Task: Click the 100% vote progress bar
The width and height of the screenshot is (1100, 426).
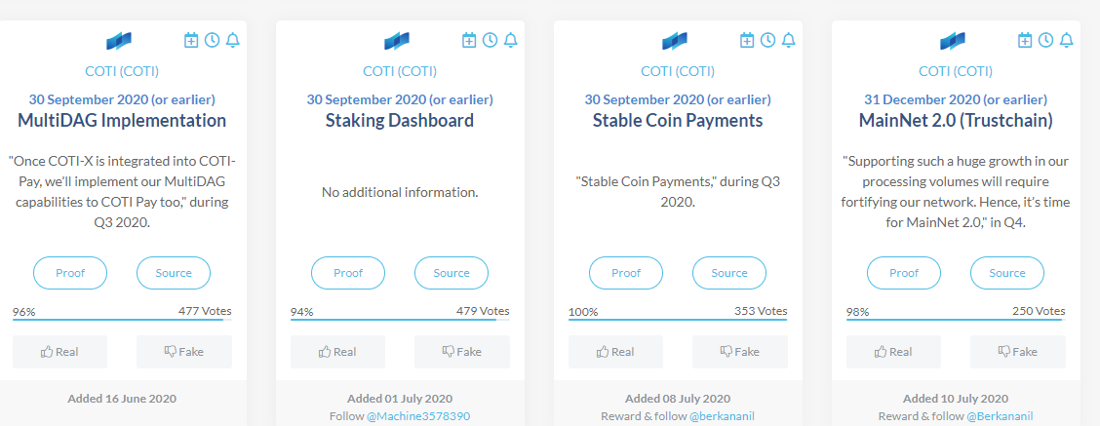Action: click(x=678, y=320)
